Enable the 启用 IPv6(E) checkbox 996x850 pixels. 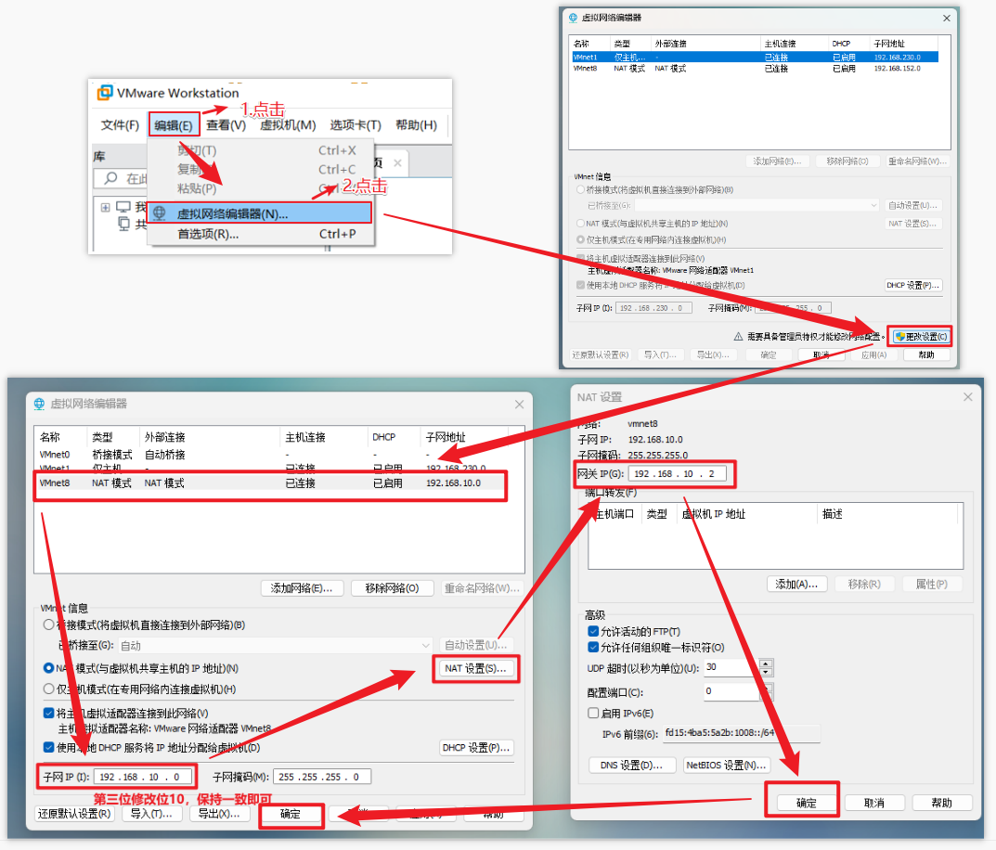(593, 713)
